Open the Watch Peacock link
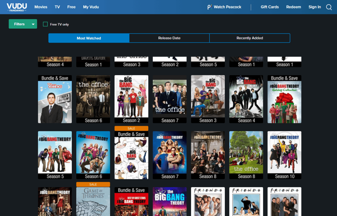The height and width of the screenshot is (216, 337). (x=224, y=7)
